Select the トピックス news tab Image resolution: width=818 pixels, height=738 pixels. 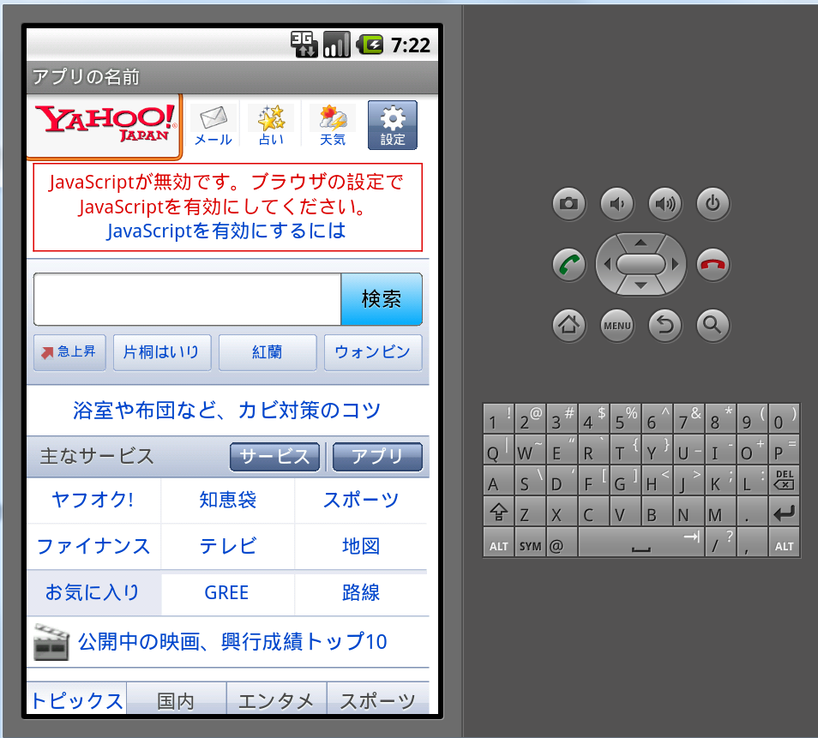click(x=76, y=699)
